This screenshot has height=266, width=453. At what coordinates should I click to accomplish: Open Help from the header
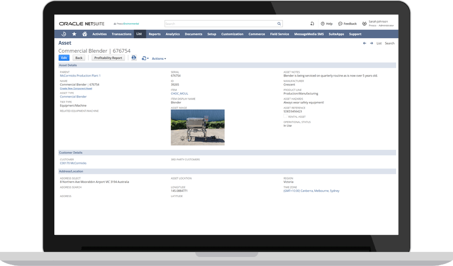[327, 24]
